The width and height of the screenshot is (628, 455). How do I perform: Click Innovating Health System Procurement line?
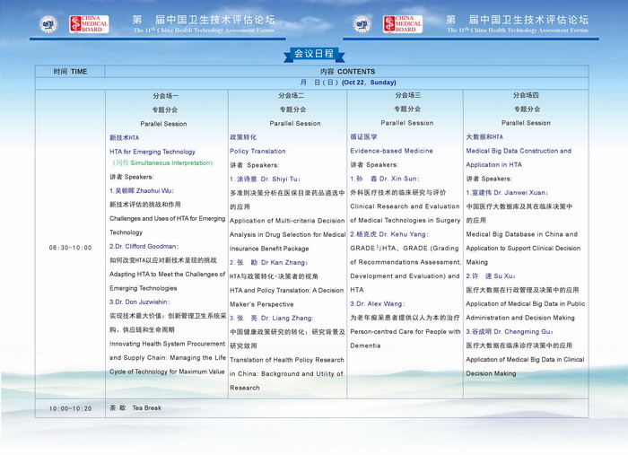click(168, 344)
